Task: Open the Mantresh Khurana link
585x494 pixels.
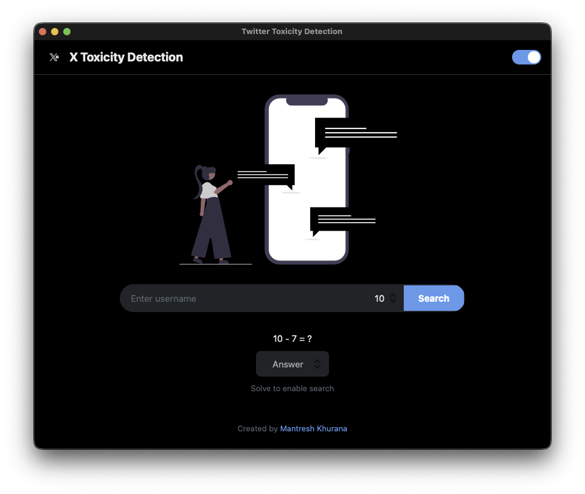Action: coord(313,429)
